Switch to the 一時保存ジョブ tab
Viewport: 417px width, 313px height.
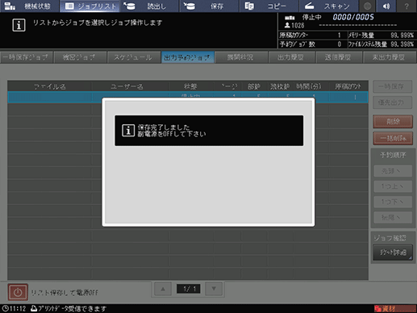point(26,57)
